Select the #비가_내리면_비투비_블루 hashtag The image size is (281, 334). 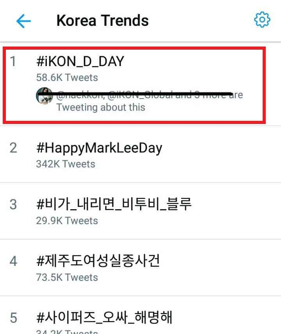pyautogui.click(x=114, y=205)
